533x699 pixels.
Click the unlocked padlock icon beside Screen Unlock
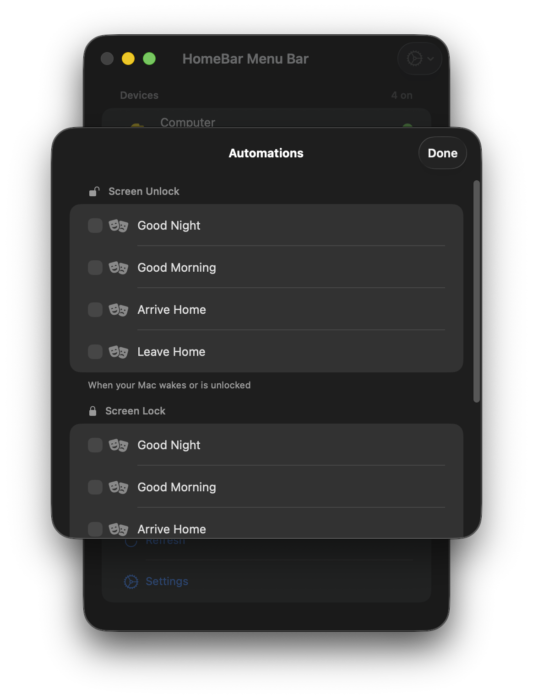point(93,191)
